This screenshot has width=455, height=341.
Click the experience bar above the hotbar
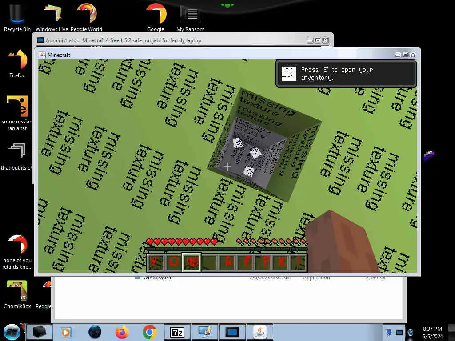[227, 249]
